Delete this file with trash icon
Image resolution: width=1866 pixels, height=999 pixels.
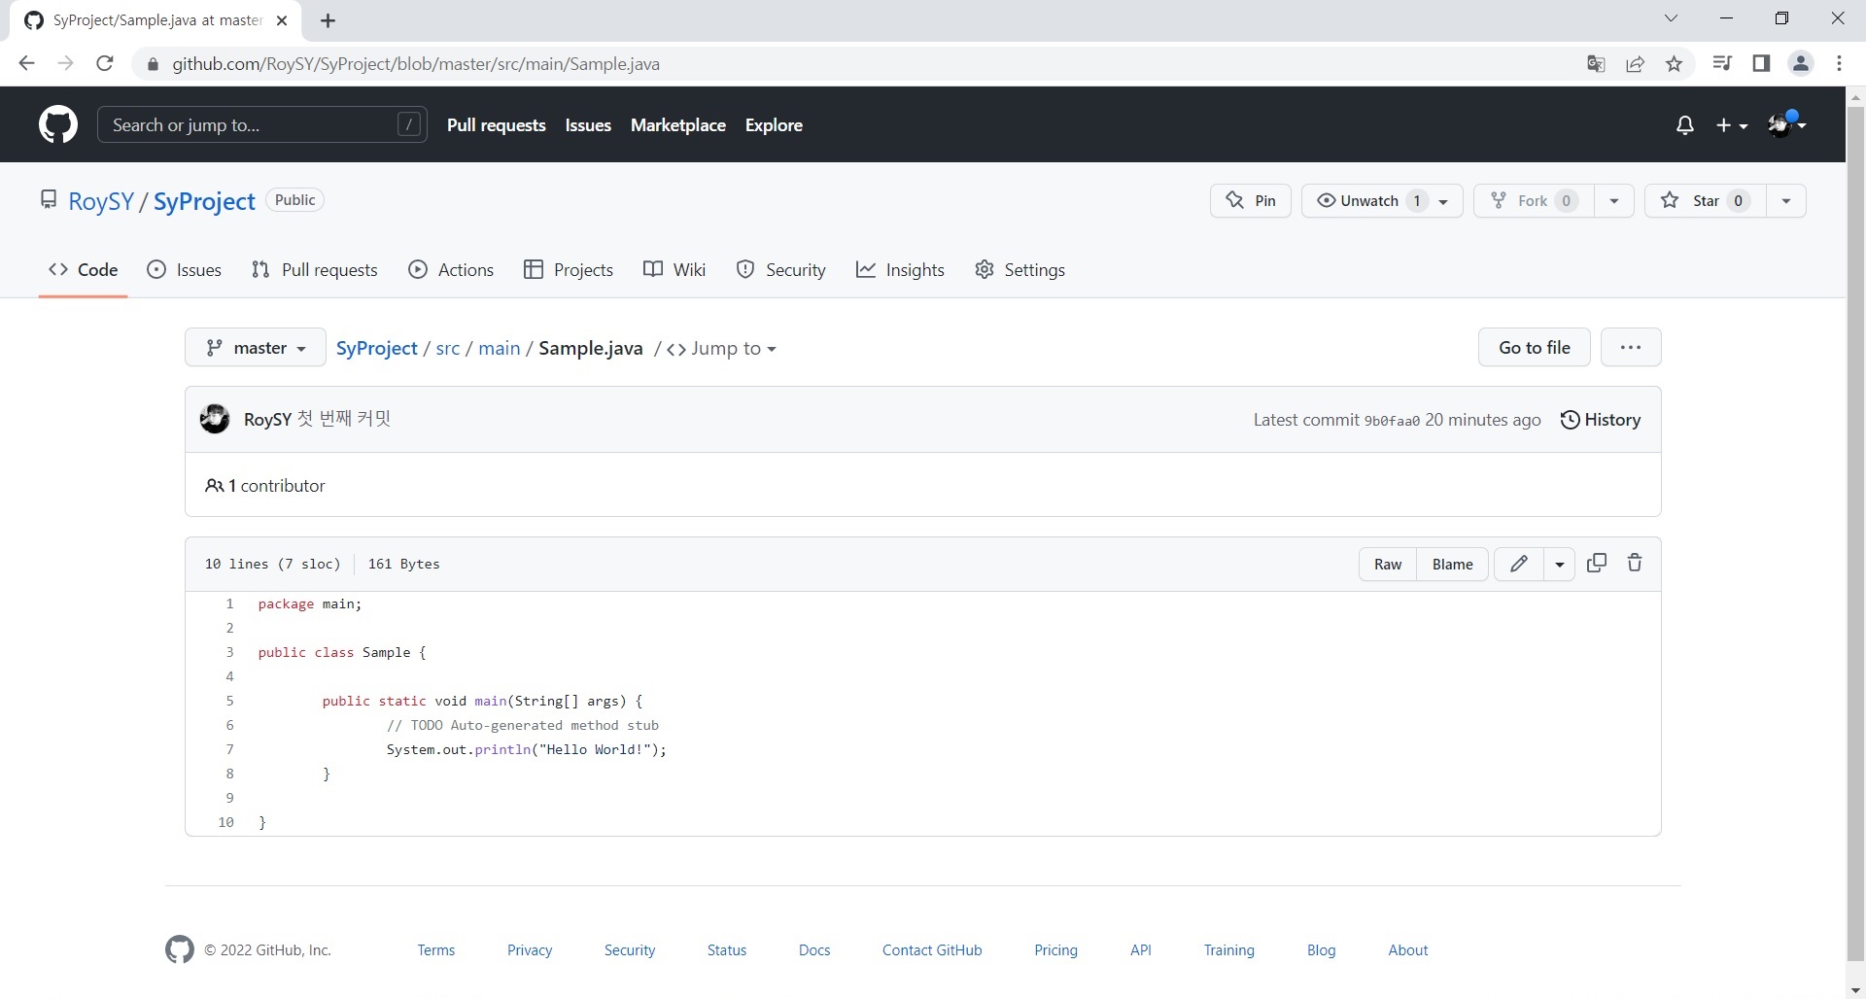(x=1635, y=563)
